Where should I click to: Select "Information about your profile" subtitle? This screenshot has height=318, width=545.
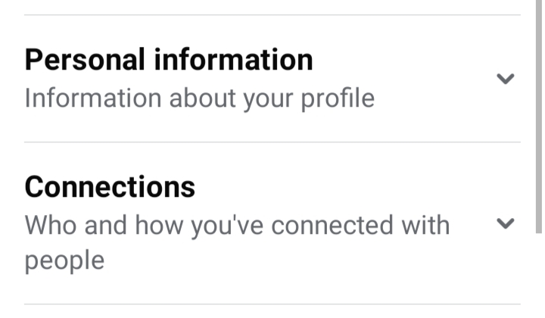point(199,98)
